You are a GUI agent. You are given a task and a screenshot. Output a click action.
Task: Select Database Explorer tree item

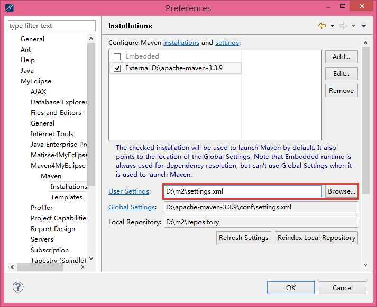tap(59, 102)
